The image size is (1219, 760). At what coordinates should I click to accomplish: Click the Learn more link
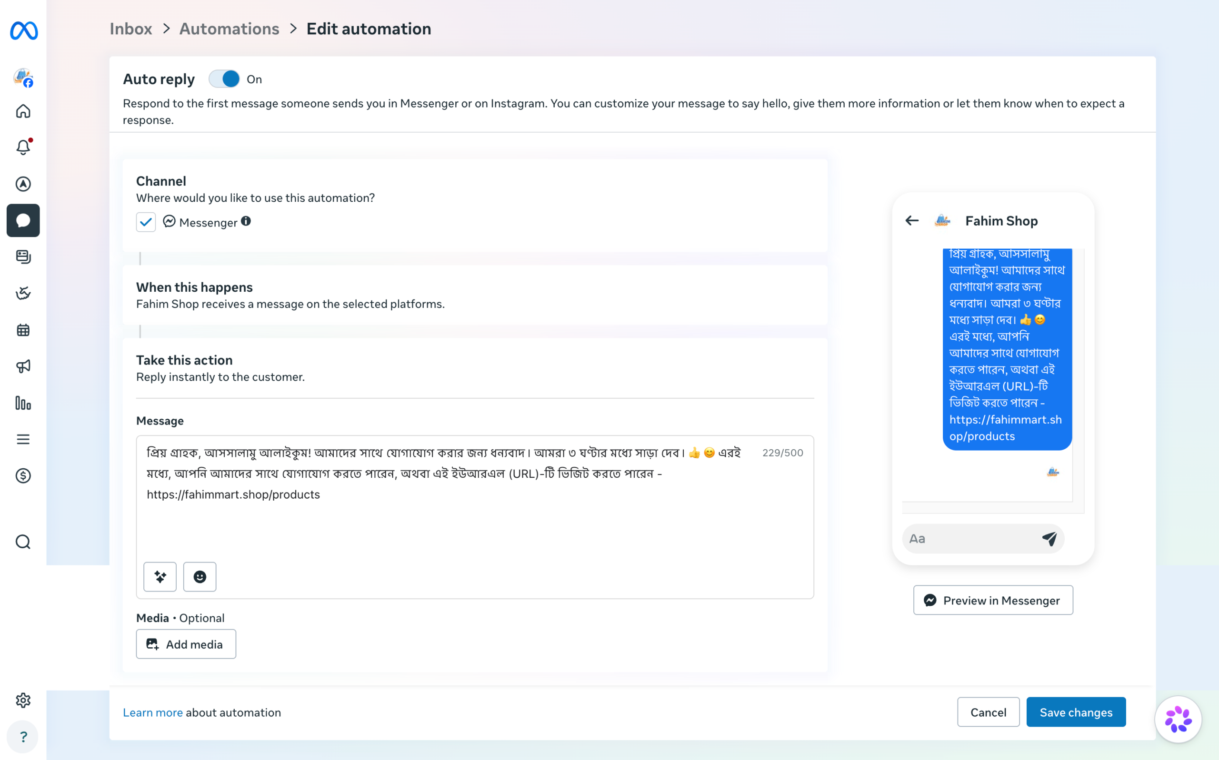point(153,712)
